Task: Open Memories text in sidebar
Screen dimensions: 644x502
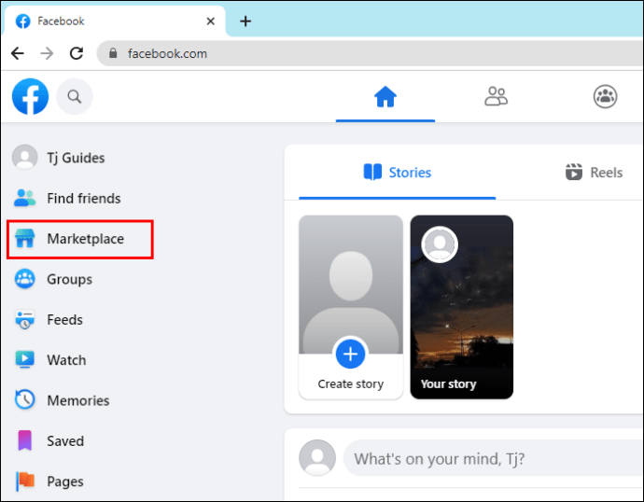Action: (78, 400)
